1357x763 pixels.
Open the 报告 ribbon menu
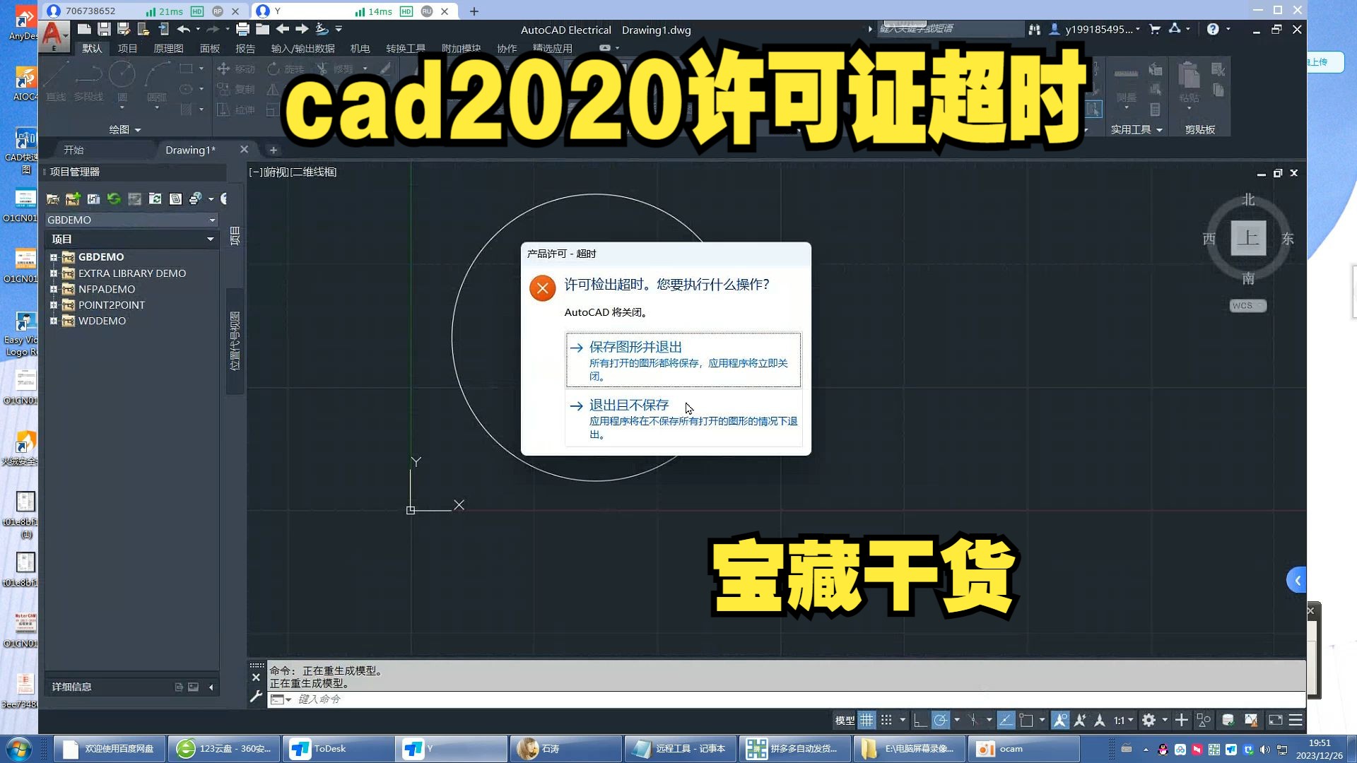point(245,48)
